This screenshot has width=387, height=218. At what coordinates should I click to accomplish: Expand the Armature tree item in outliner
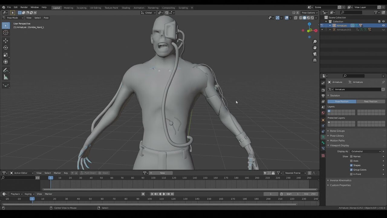click(330, 25)
